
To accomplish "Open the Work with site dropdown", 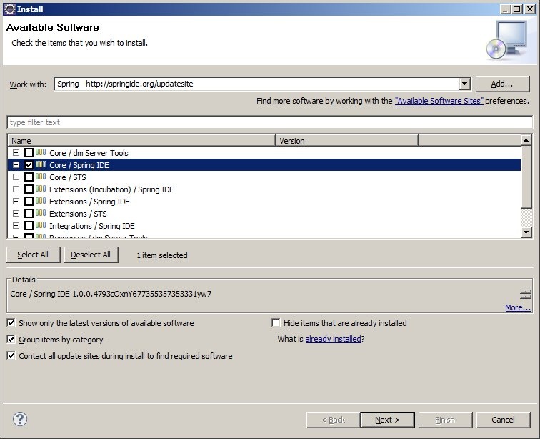I will click(x=465, y=84).
